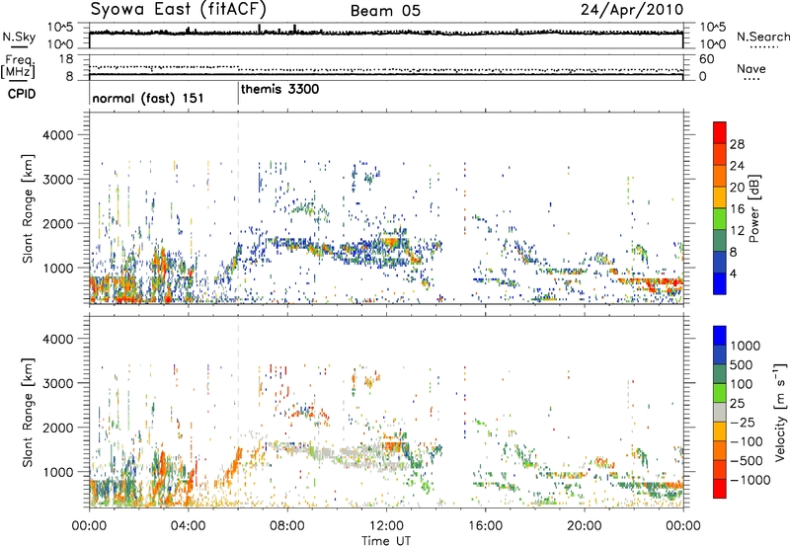This screenshot has height=547, width=790.
Task: Click the Nave legend label
Action: click(750, 69)
